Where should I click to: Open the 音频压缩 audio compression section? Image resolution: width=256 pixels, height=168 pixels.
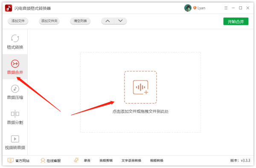point(15,92)
